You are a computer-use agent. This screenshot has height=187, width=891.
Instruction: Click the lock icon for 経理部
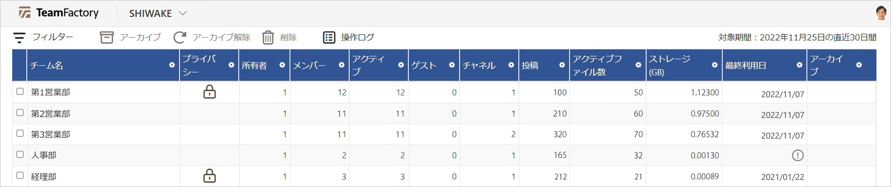210,176
